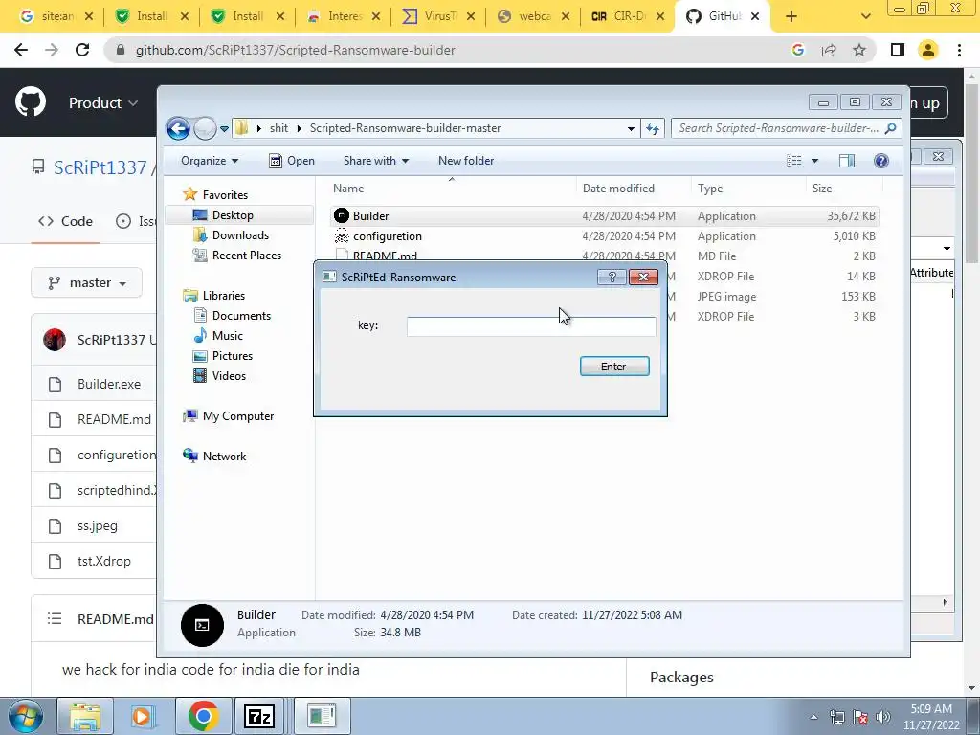Open 7-Zip from taskbar
The image size is (980, 735).
pos(258,716)
